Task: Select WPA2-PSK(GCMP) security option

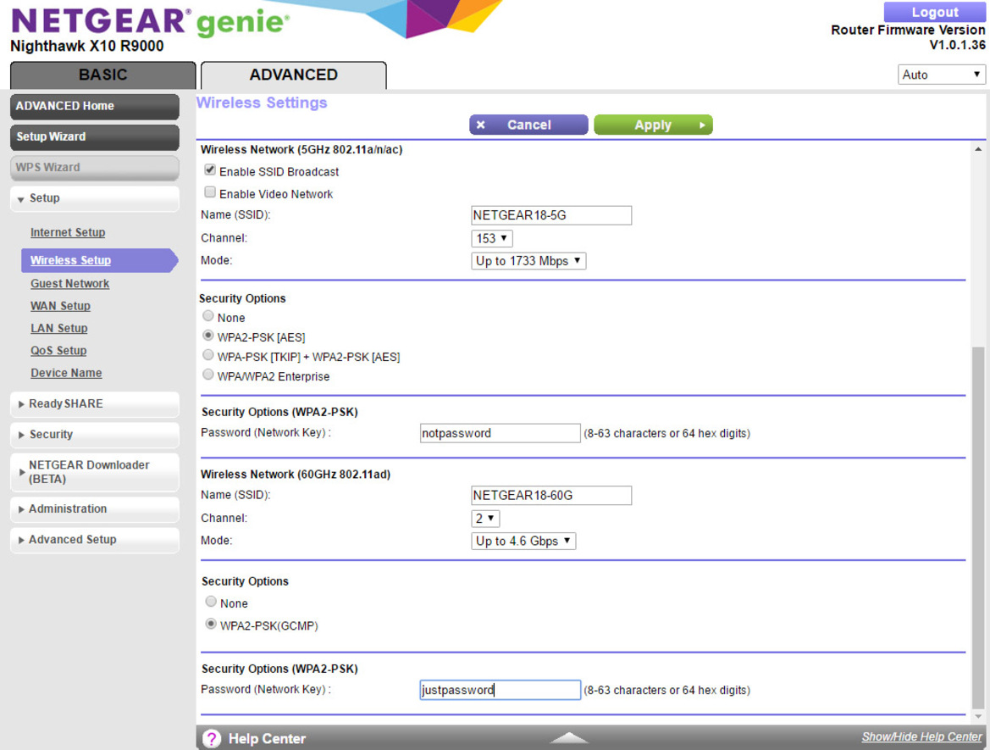Action: [x=211, y=624]
